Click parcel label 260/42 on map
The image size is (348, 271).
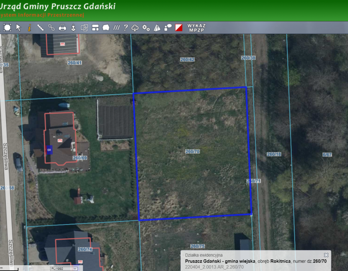(187, 59)
